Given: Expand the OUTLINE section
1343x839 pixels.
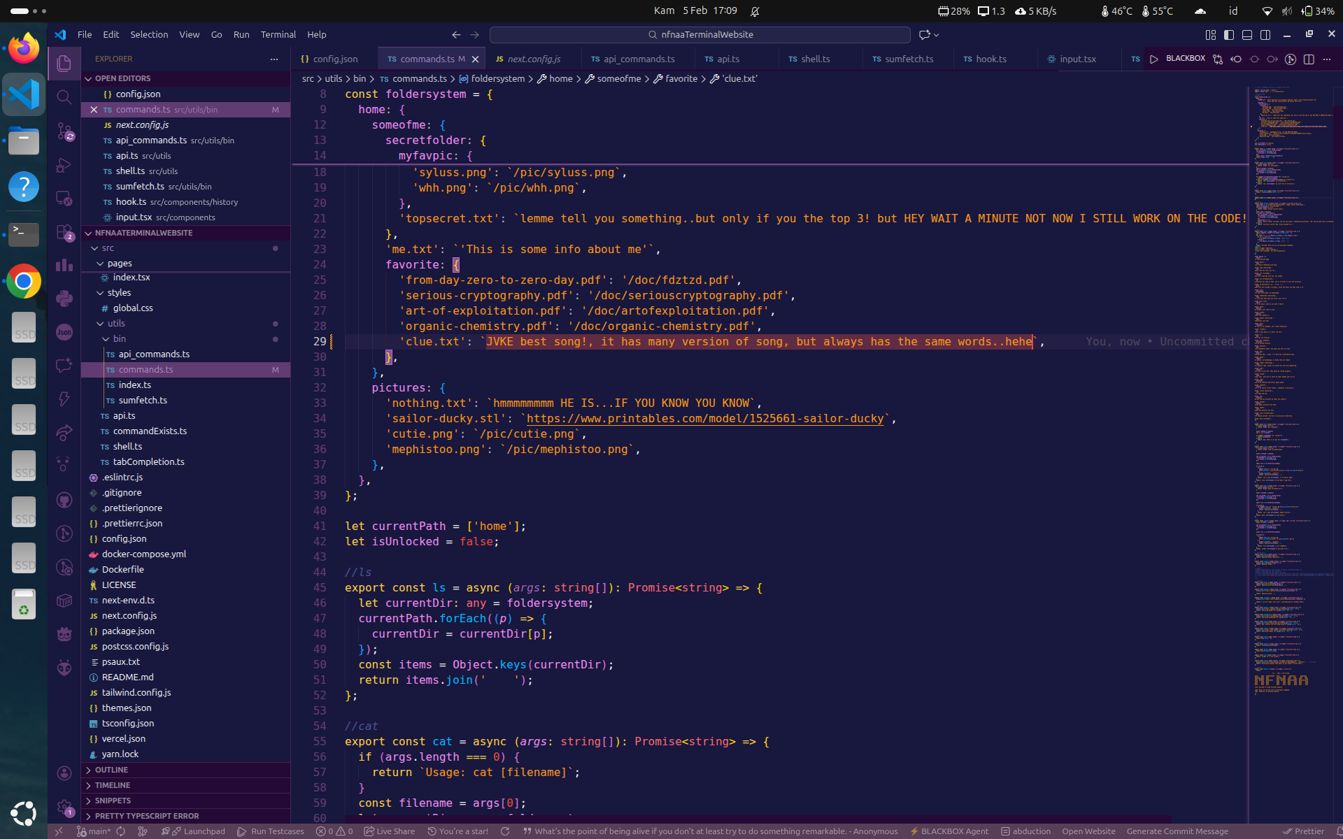Looking at the screenshot, I should [112, 770].
